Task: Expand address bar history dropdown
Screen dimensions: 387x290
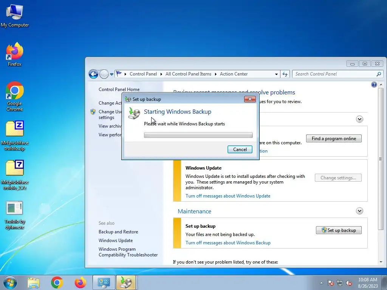Action: (276, 74)
